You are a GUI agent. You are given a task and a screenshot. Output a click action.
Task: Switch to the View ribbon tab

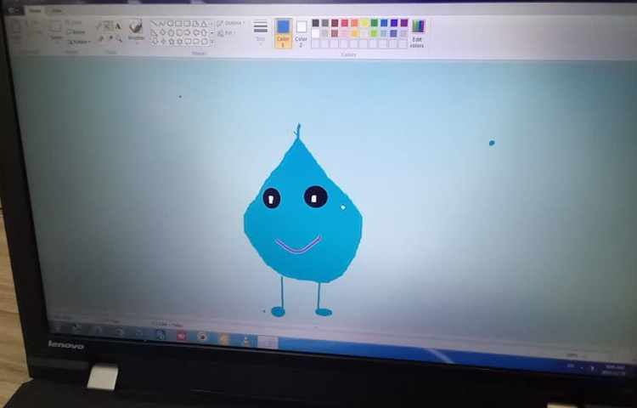(56, 11)
